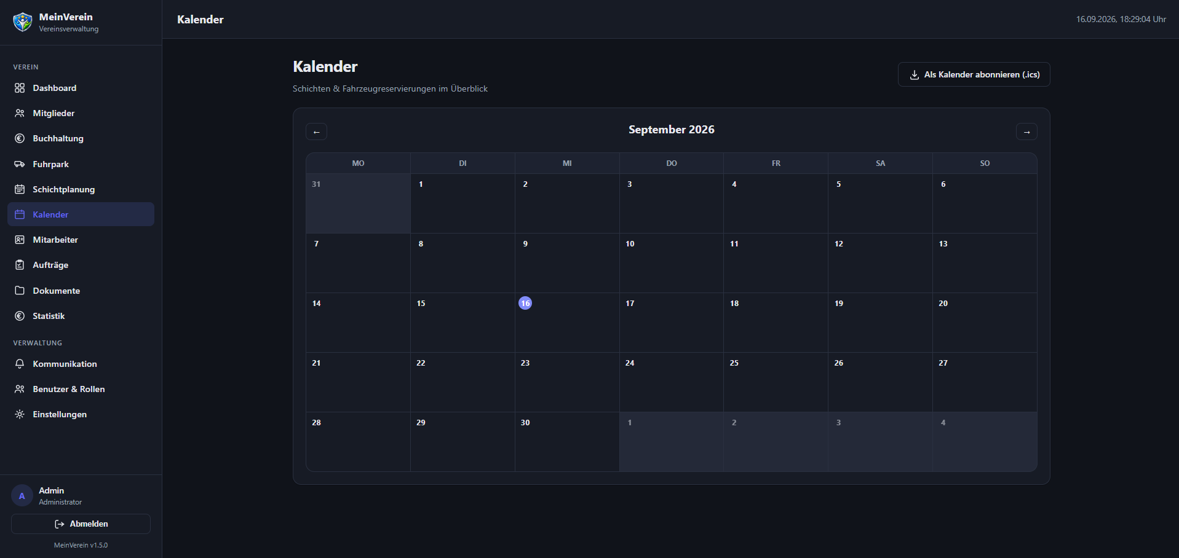
Task: Open the Mitglieder menu item
Action: pyautogui.click(x=81, y=113)
